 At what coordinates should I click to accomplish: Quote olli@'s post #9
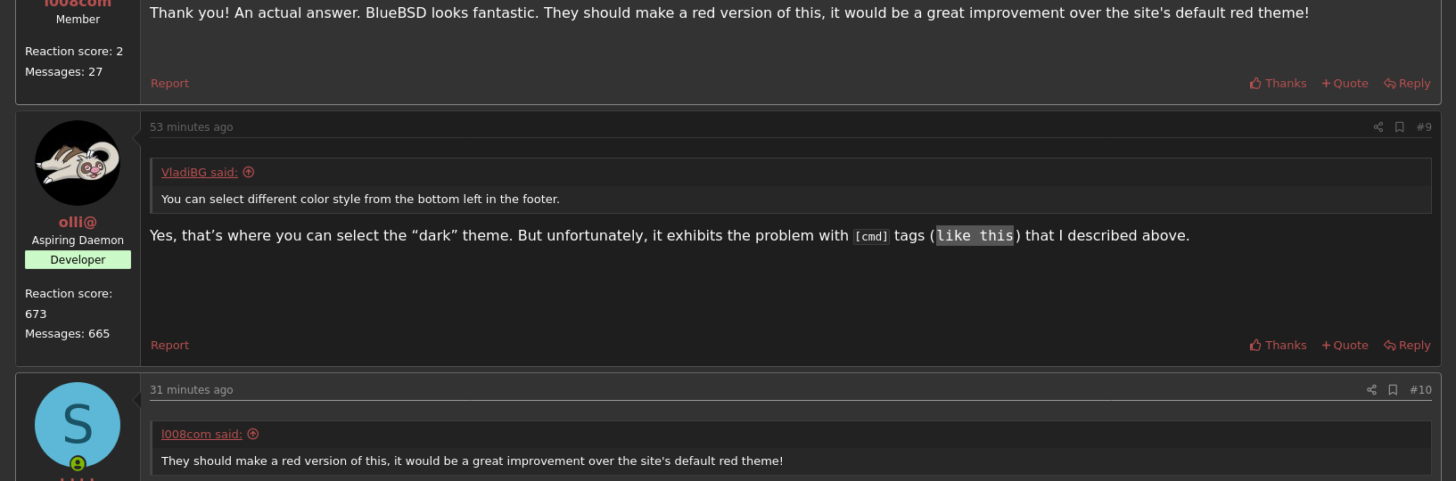click(x=1345, y=346)
